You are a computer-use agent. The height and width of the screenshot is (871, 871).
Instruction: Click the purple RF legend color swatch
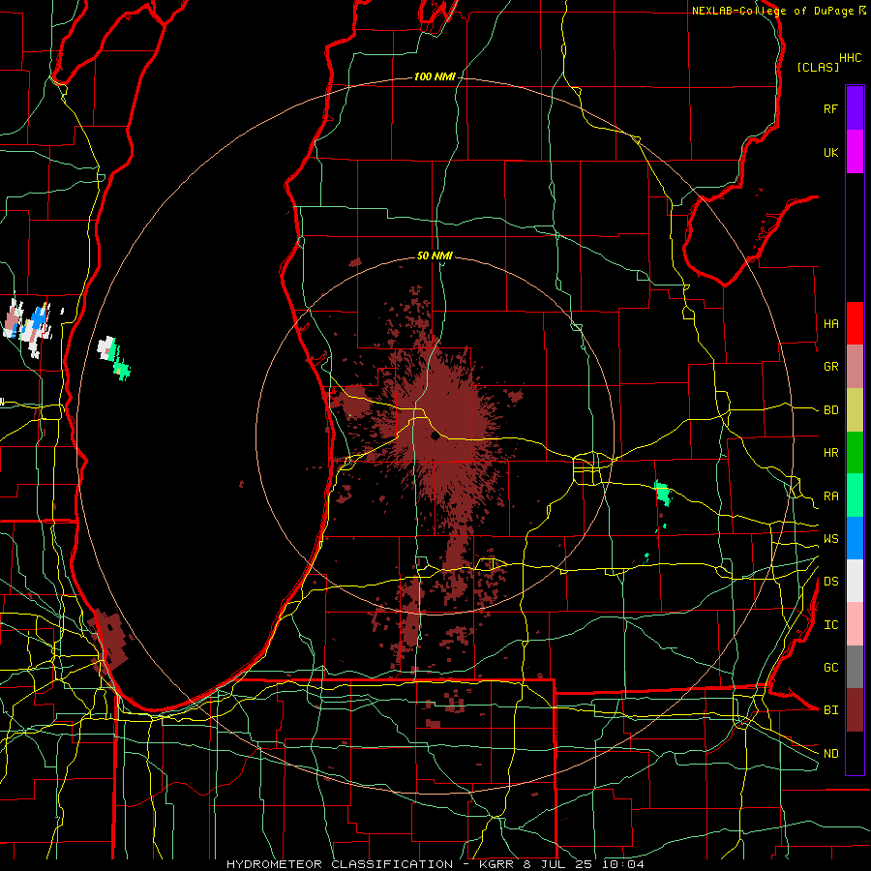pos(855,108)
